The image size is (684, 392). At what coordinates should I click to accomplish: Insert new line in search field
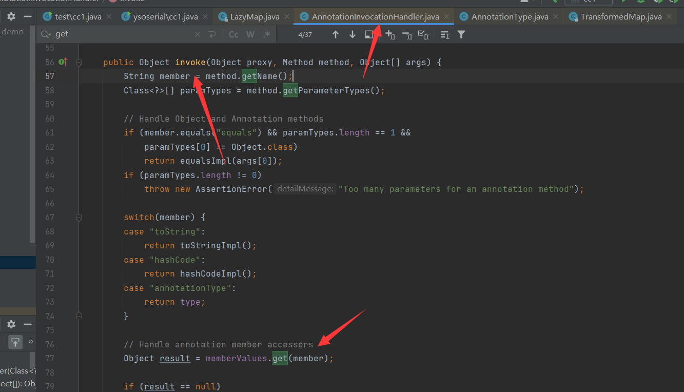click(x=212, y=34)
